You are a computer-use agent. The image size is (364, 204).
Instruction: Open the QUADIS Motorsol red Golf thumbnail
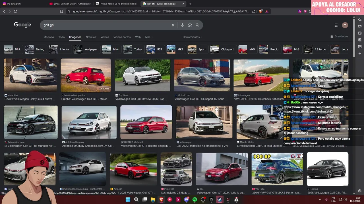point(146,122)
